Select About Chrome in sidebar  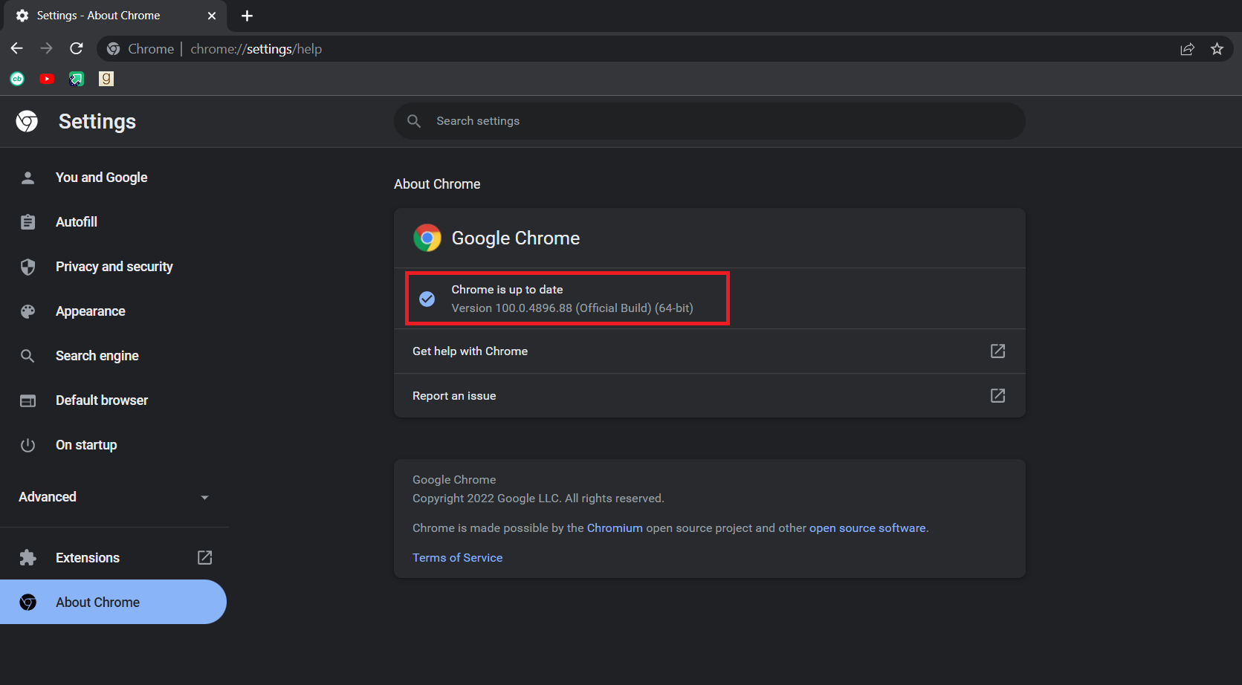[114, 602]
